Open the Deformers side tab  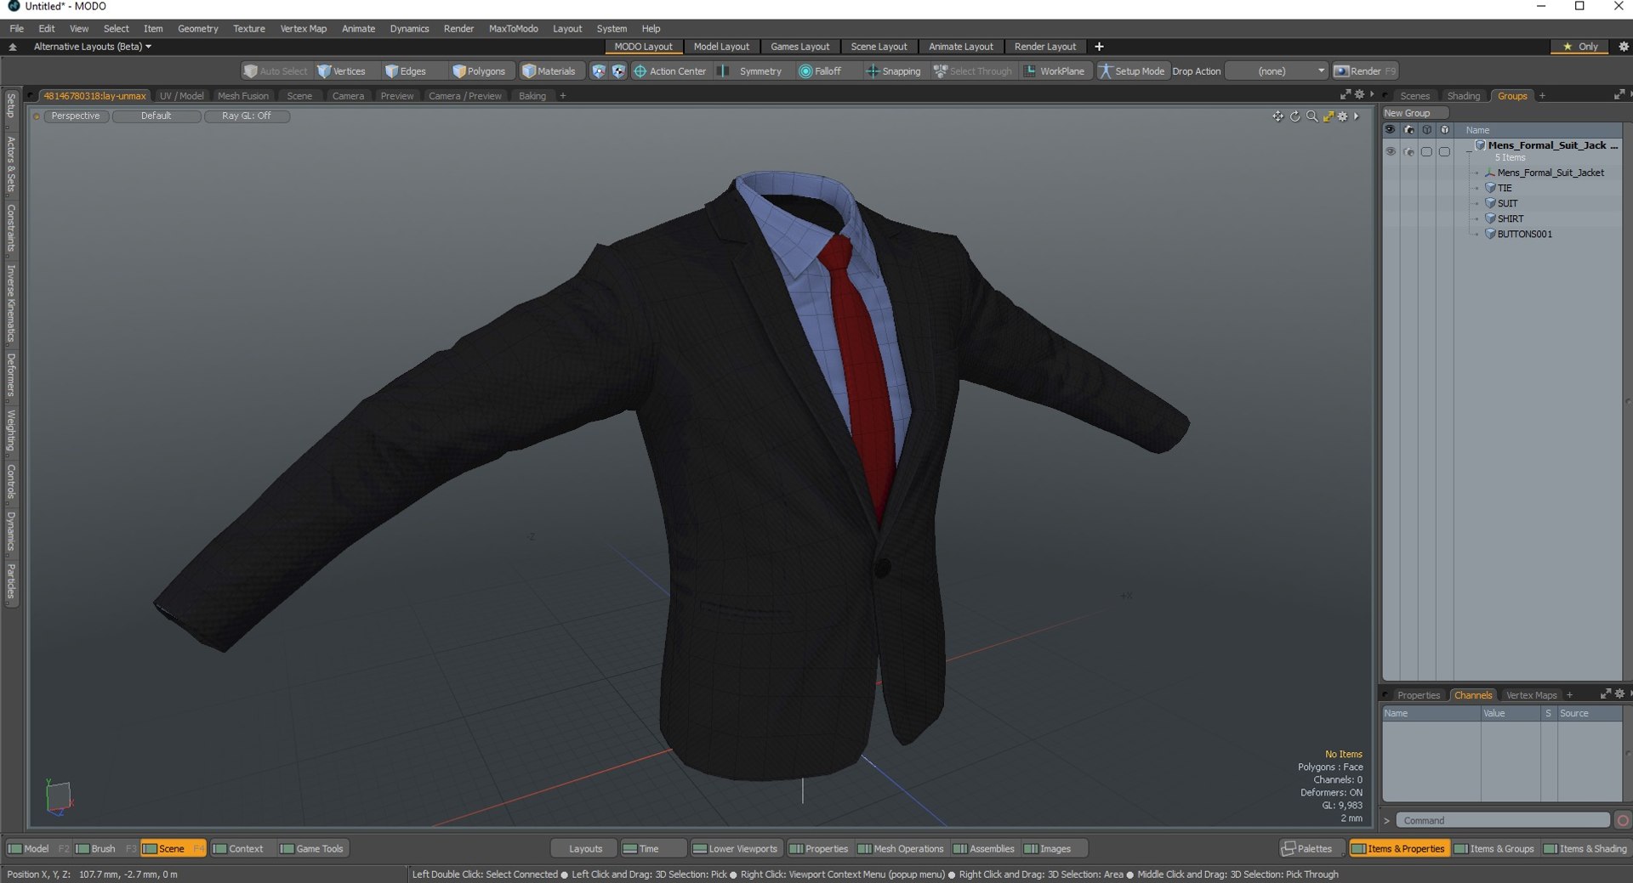(11, 376)
